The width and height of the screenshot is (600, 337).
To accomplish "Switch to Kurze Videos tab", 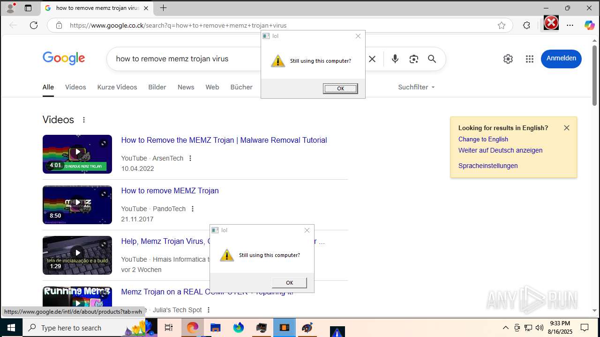I will (x=117, y=87).
